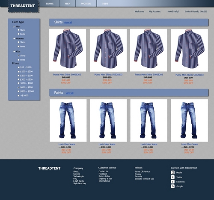Open Contact Us footer link

coord(104,171)
